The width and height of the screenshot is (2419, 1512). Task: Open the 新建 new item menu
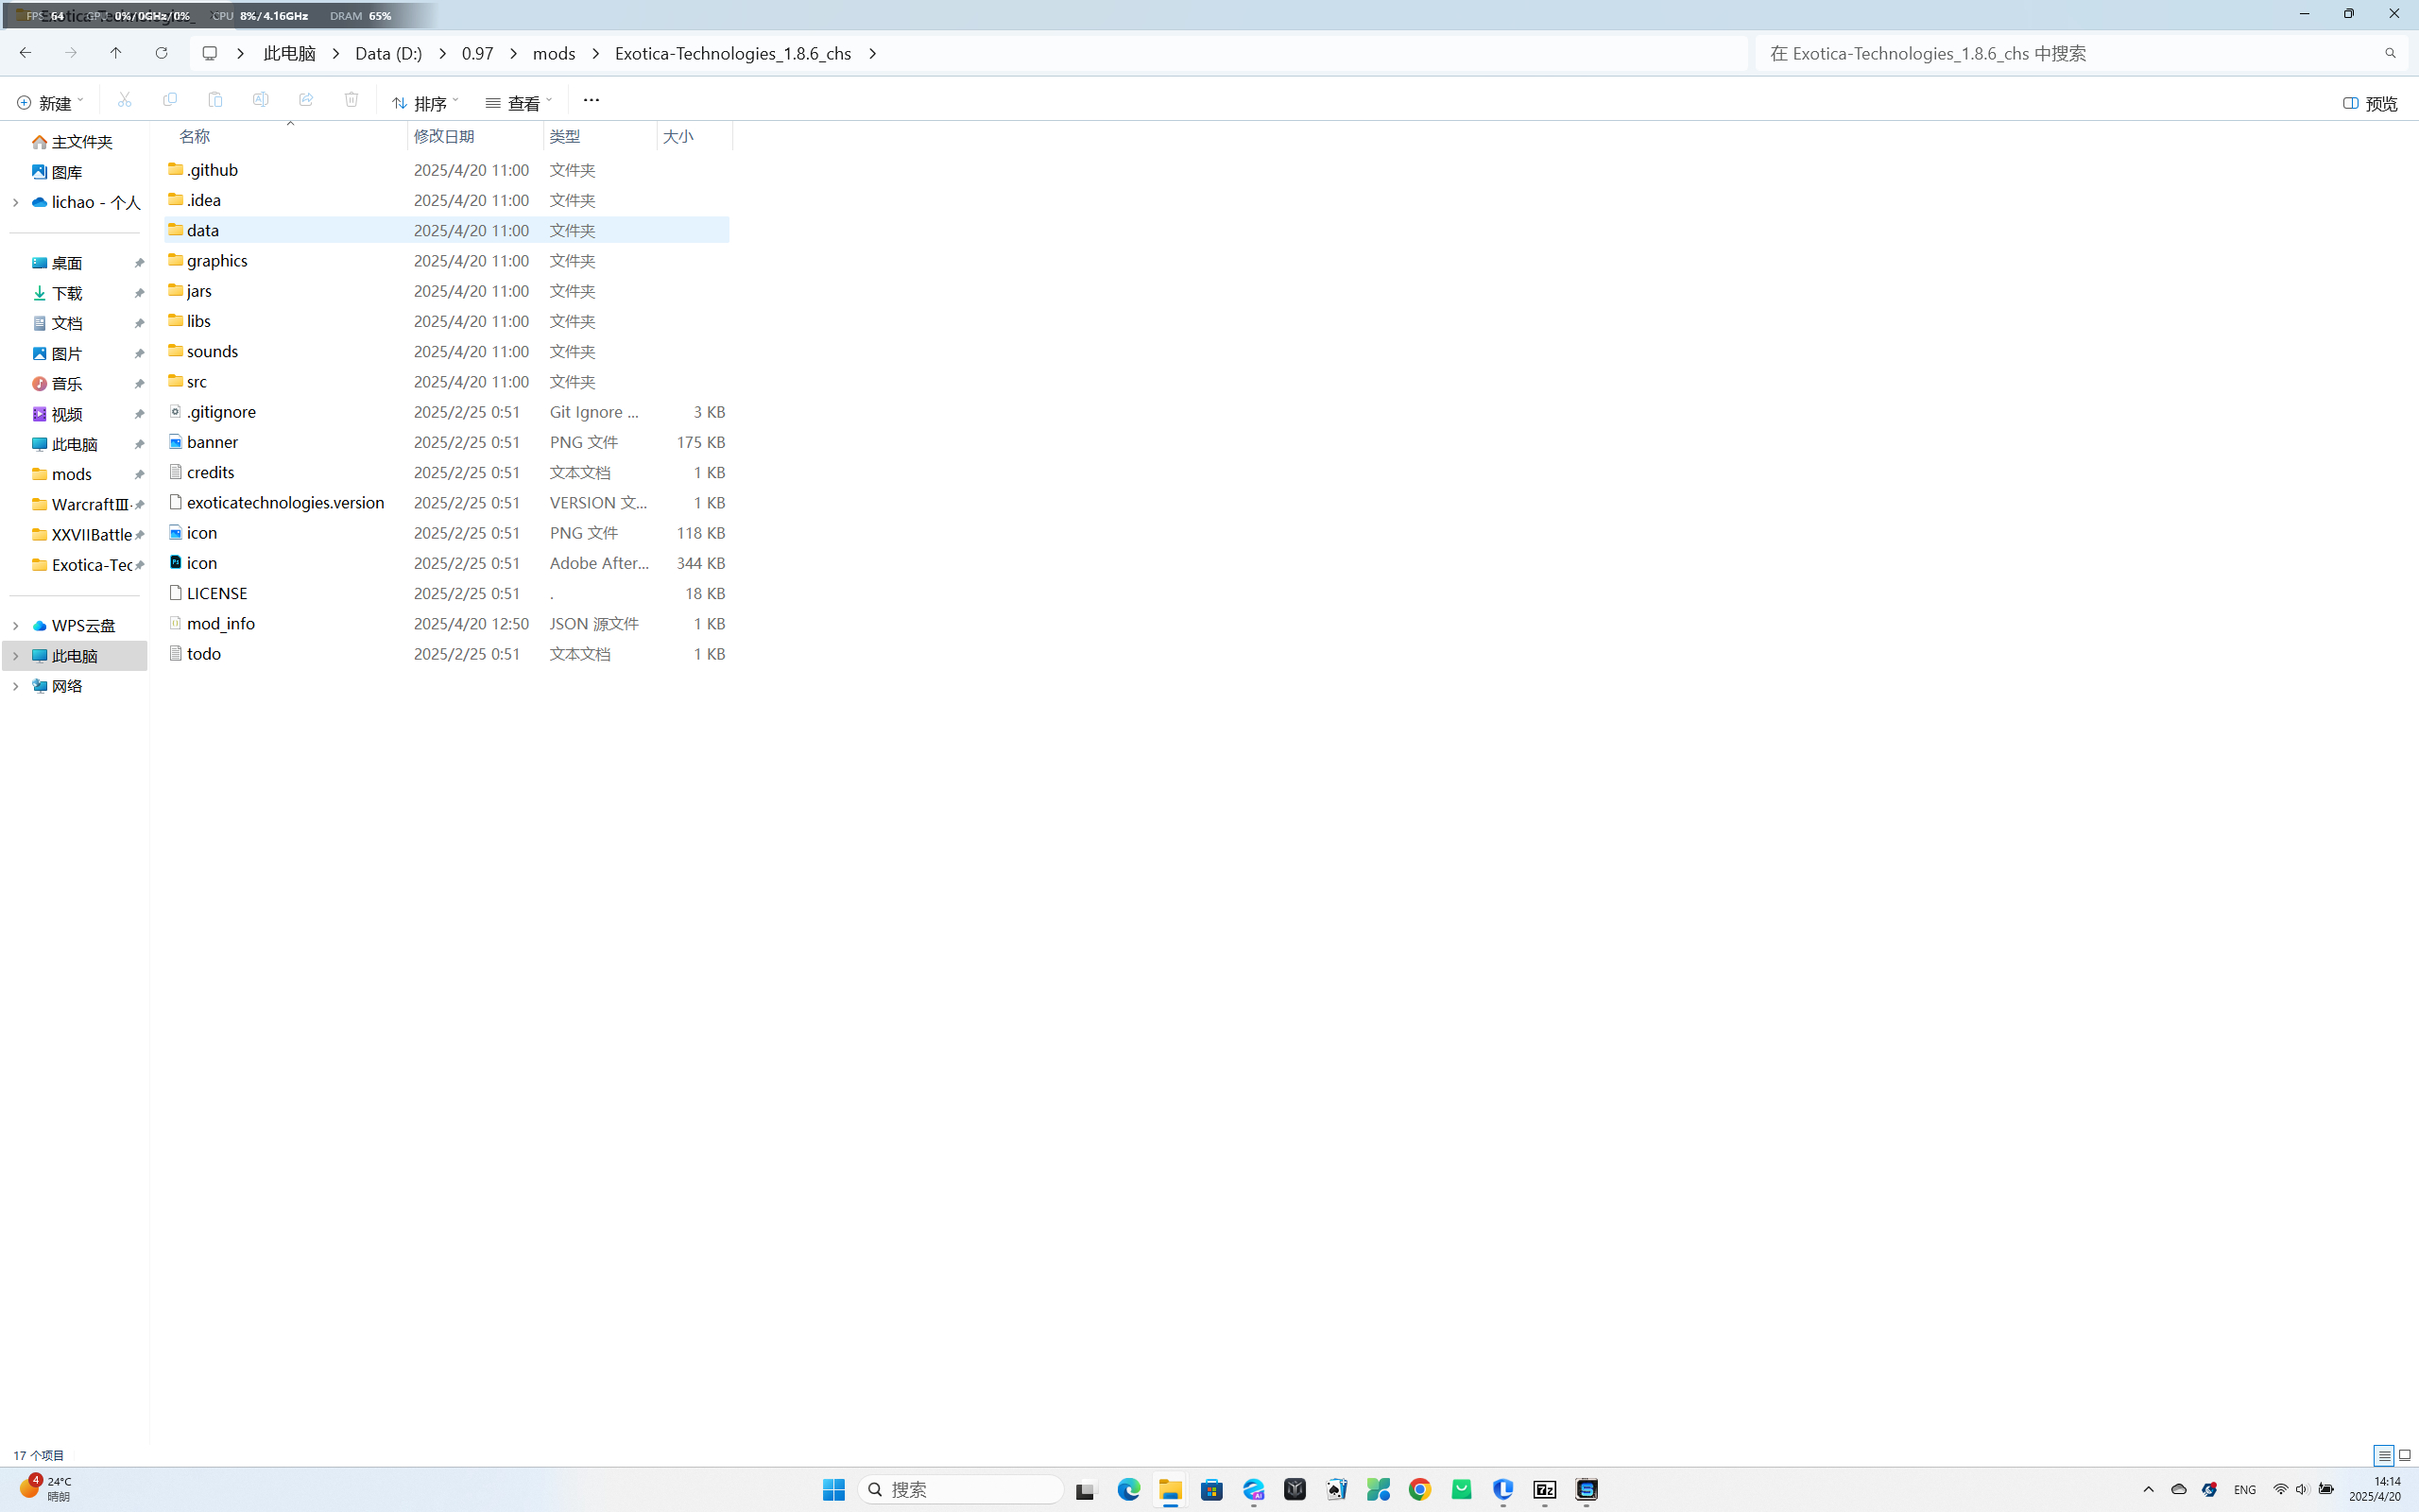pyautogui.click(x=50, y=103)
